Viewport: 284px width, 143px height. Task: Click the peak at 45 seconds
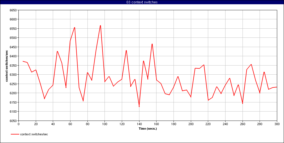coord(57,51)
